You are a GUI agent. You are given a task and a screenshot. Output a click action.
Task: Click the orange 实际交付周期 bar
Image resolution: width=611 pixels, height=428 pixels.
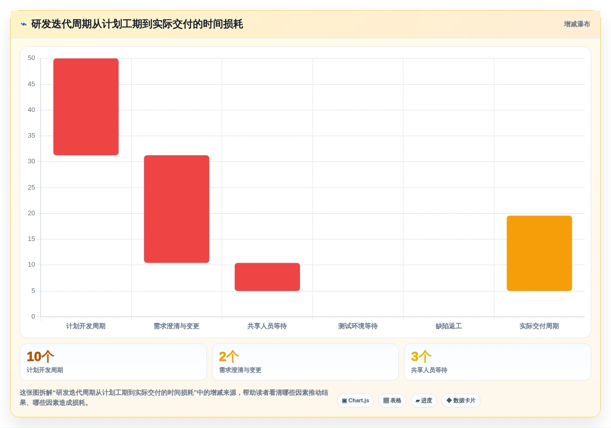539,254
